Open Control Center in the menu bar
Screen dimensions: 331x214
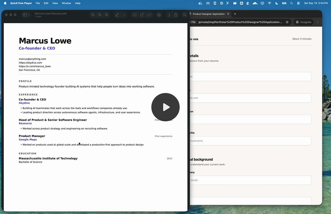(x=298, y=3)
